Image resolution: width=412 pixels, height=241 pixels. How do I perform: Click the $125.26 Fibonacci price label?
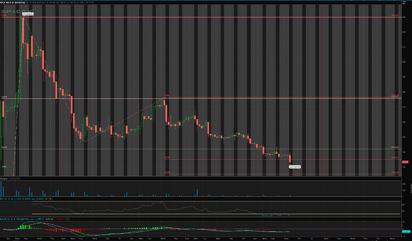[395, 172]
